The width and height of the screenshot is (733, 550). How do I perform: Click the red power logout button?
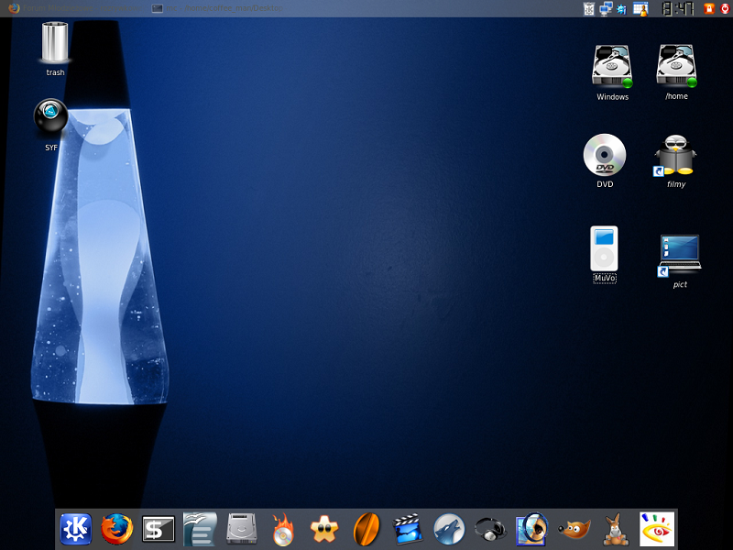click(x=724, y=8)
